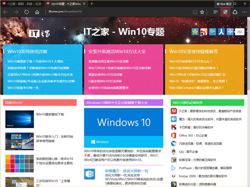Close the Win10专题 tab

pyautogui.click(x=84, y=4)
